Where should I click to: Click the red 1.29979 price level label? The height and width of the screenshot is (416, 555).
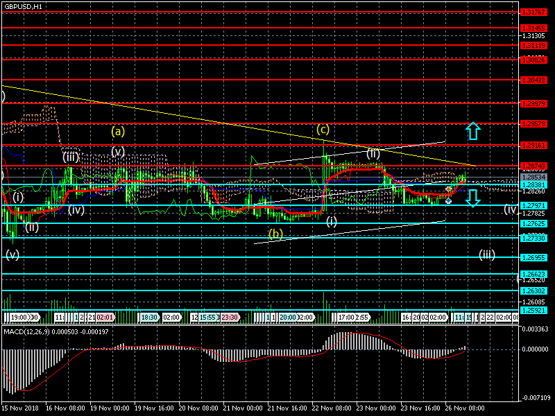[533, 103]
